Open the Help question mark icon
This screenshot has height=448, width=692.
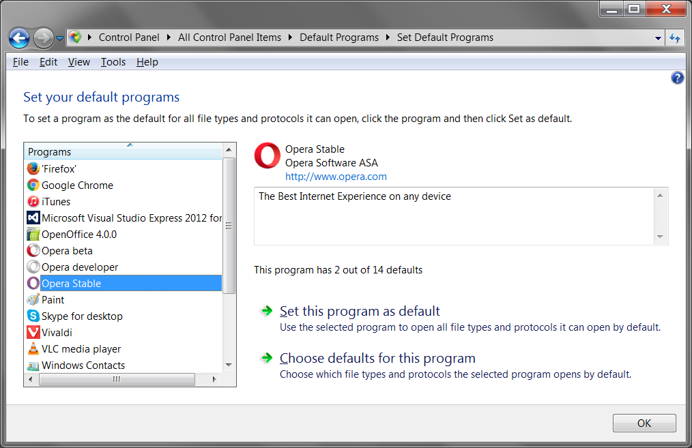(677, 78)
